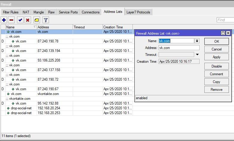The width and height of the screenshot is (234, 141).
Task: Select the row with address 87.240.137.158
Action: (67, 70)
